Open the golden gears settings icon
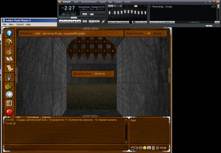 pos(9,86)
